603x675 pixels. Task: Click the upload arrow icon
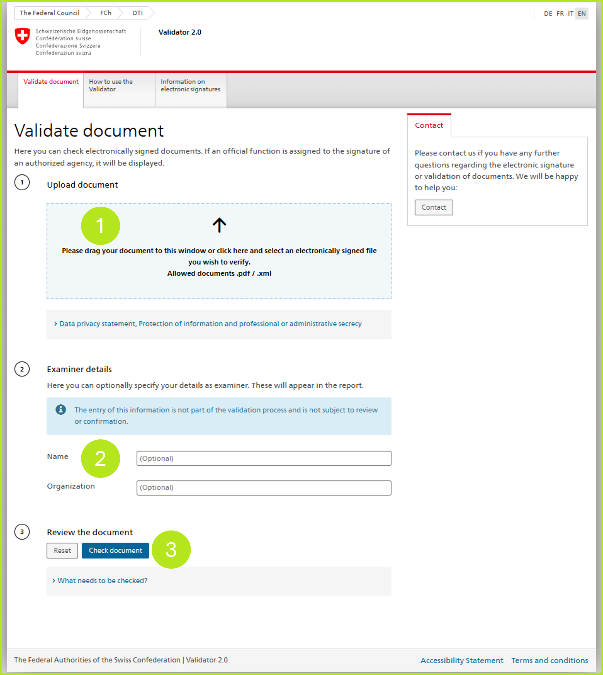[x=219, y=225]
